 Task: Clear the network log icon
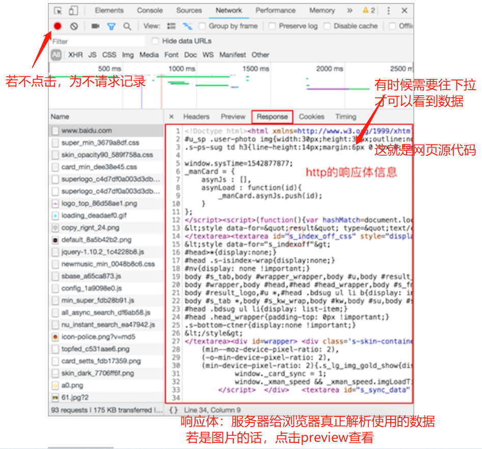(74, 26)
